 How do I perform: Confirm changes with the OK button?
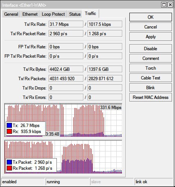(x=151, y=17)
